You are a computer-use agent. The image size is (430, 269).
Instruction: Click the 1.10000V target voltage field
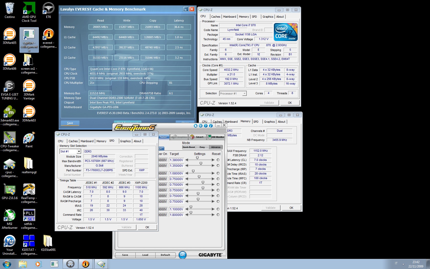(x=176, y=209)
